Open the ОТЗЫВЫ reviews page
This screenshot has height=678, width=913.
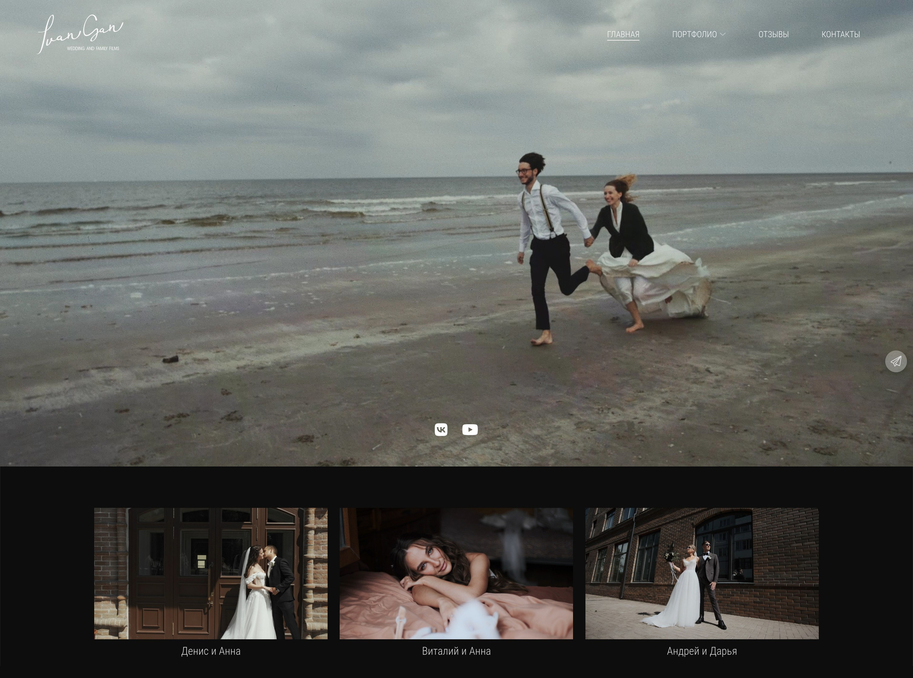(773, 35)
